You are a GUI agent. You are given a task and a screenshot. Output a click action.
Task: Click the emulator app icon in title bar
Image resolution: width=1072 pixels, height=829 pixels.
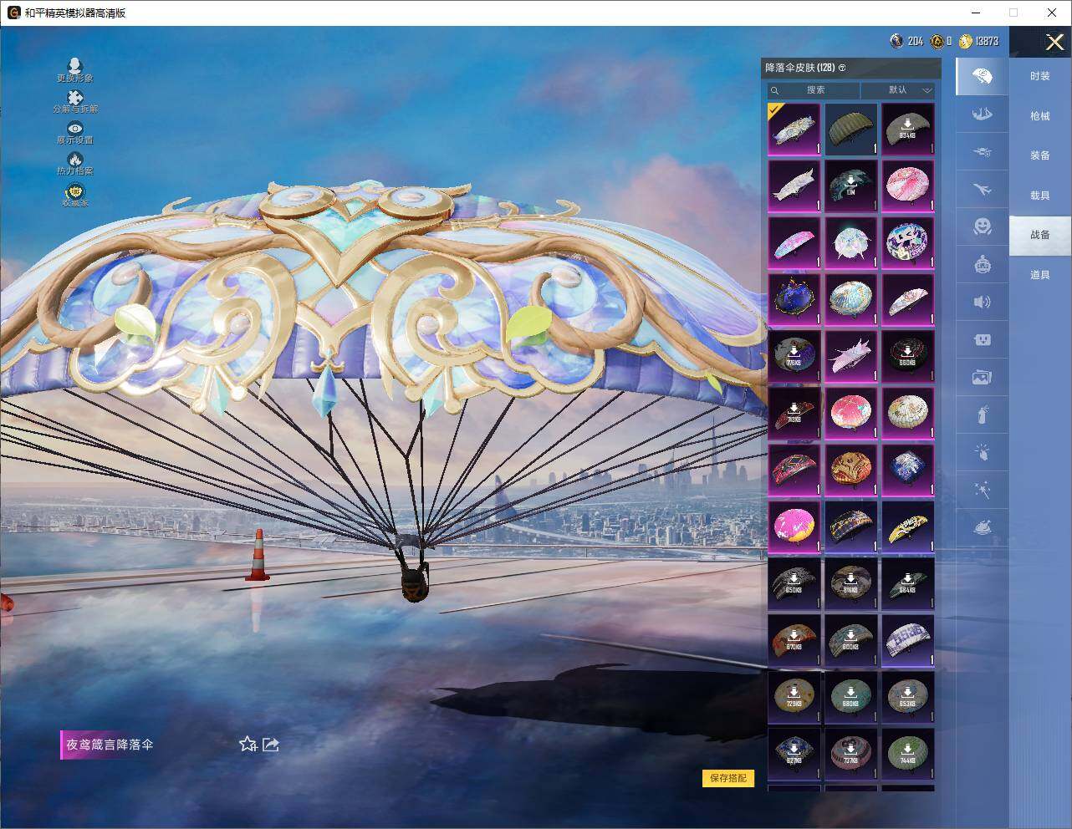pos(13,13)
